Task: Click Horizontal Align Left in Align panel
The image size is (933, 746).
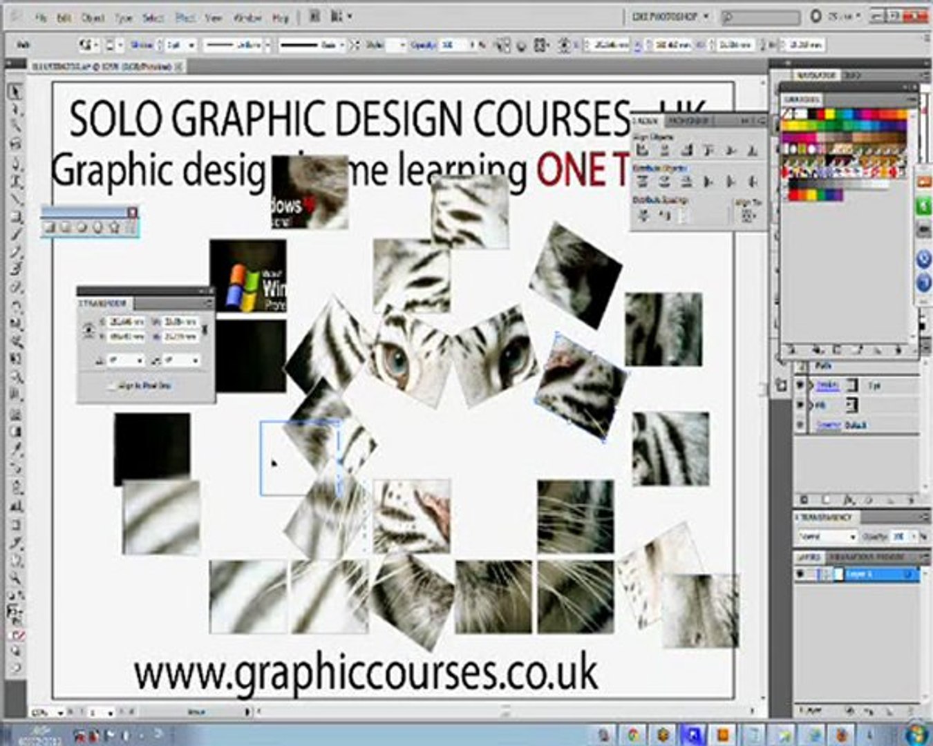Action: pyautogui.click(x=642, y=150)
